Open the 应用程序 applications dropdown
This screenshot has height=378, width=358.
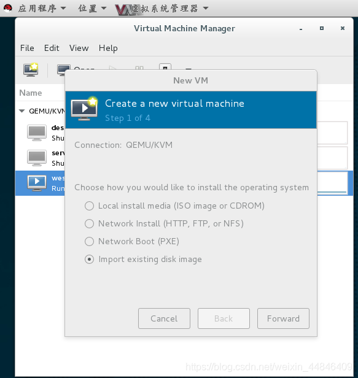coord(42,8)
